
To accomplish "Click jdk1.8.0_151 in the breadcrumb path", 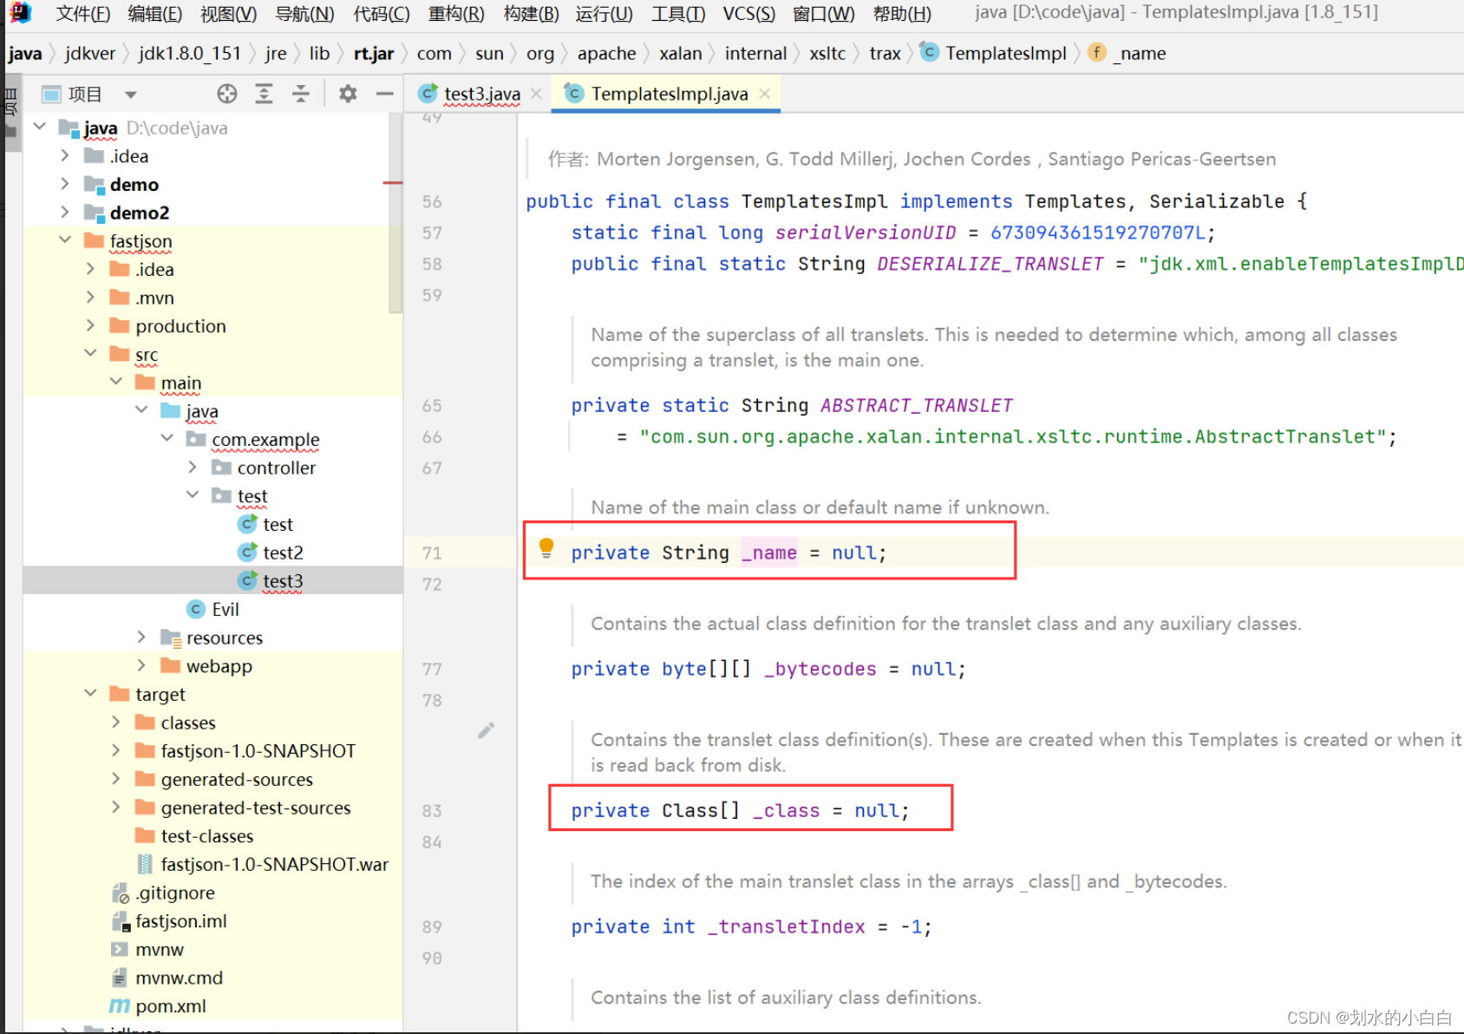I will coord(190,53).
